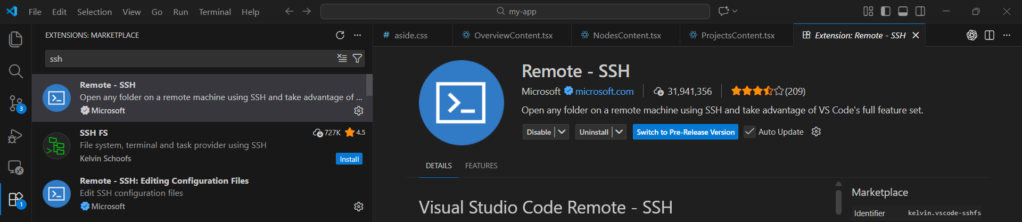This screenshot has height=222, width=1022.
Task: Open the Extensions view more actions menu
Action: (x=358, y=35)
